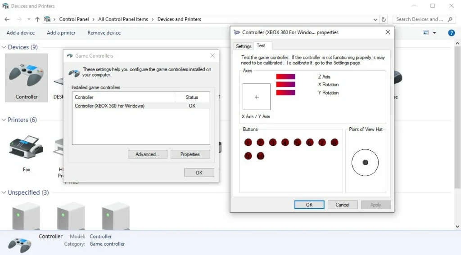Click the X Axis / Y Axis crosshair box

256,97
